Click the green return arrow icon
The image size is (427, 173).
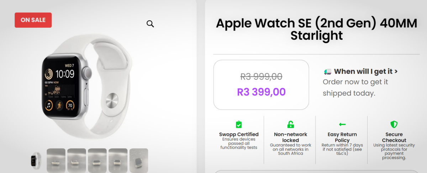coord(342,125)
